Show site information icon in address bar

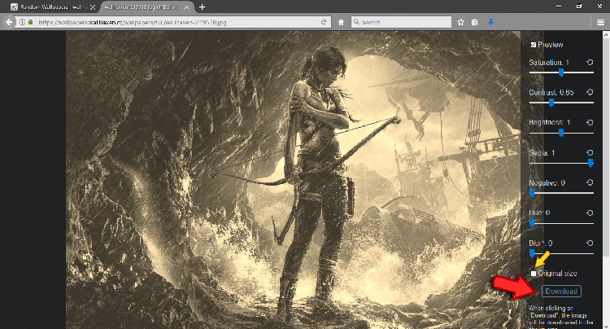point(22,22)
